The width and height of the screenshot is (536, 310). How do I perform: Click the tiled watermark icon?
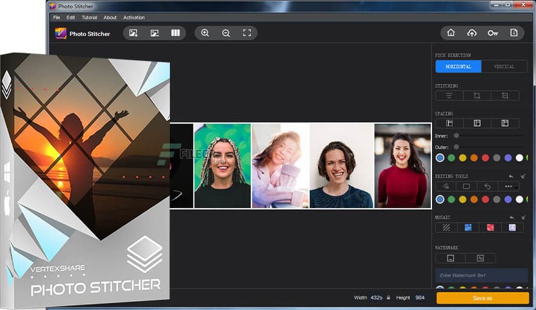480,258
